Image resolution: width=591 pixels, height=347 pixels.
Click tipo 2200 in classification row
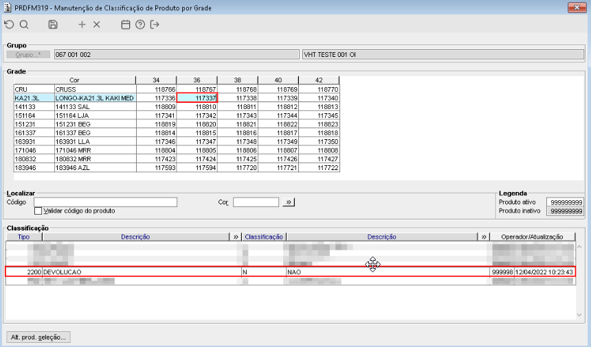click(x=24, y=272)
